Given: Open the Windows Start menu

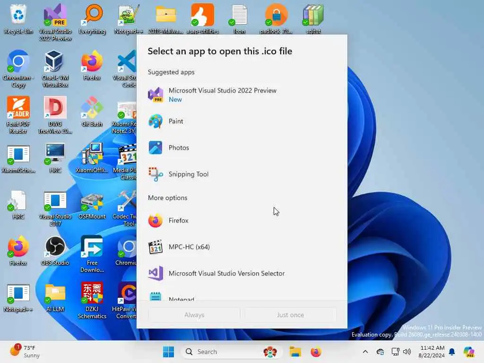Looking at the screenshot, I should pyautogui.click(x=169, y=352).
